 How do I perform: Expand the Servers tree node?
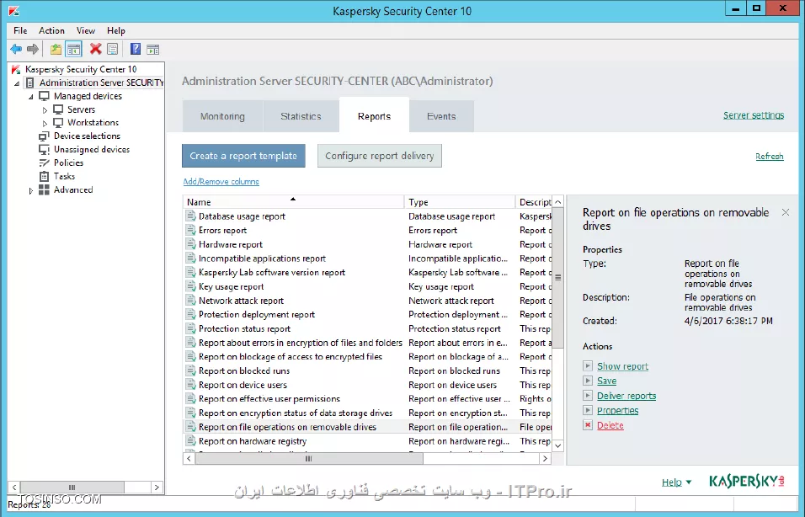click(x=45, y=109)
